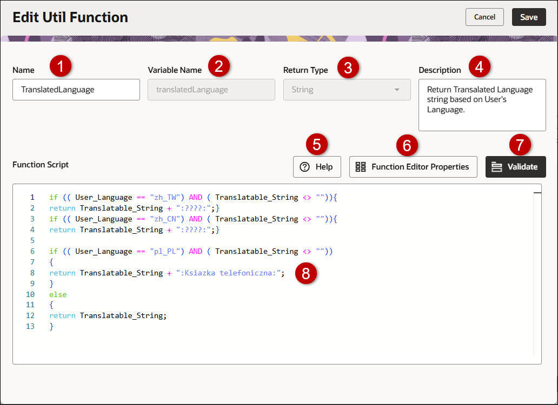Click the red callout marker numbered 4
This screenshot has height=405, width=558.
coord(479,67)
